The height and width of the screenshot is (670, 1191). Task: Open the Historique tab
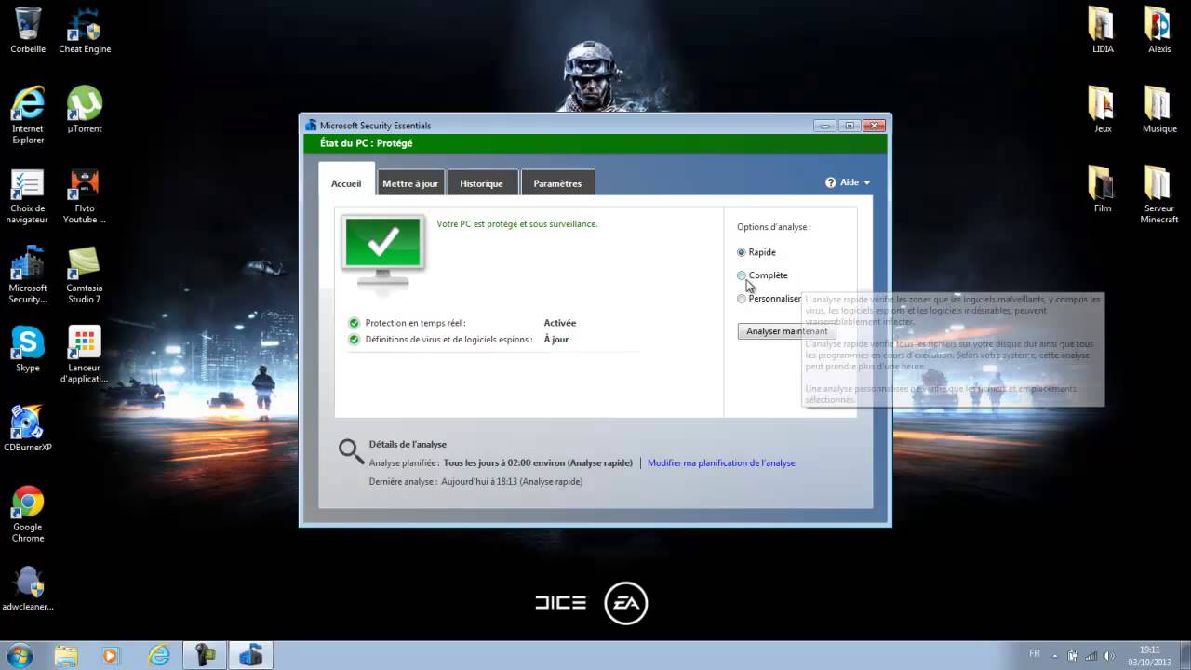pos(481,183)
